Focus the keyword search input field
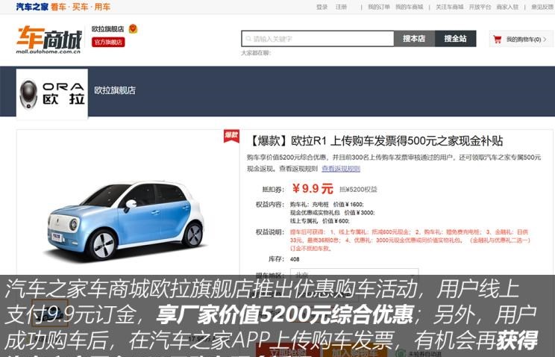 coord(318,39)
